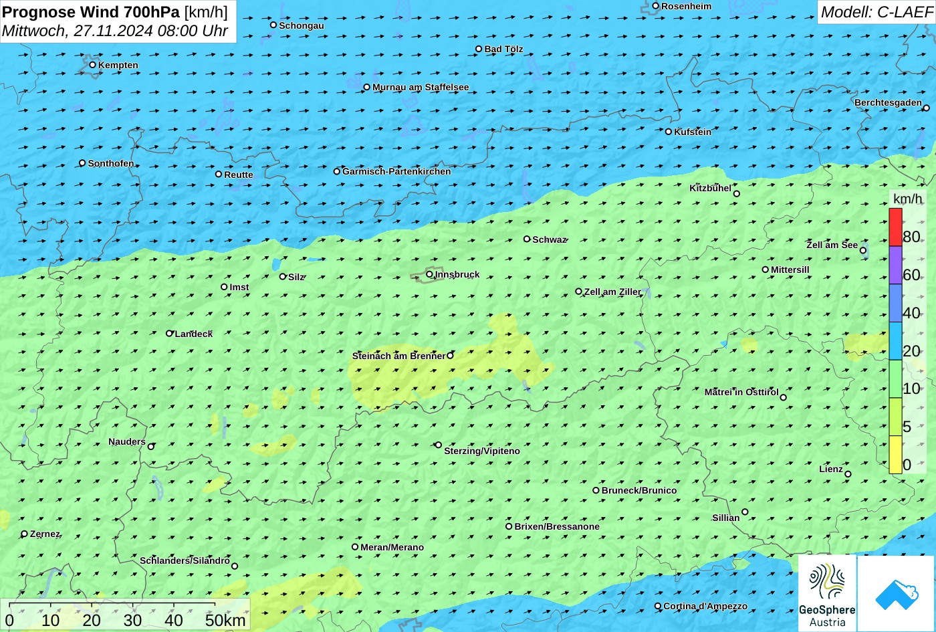
Task: Click the Meran/Merano marker
Action: [355, 546]
